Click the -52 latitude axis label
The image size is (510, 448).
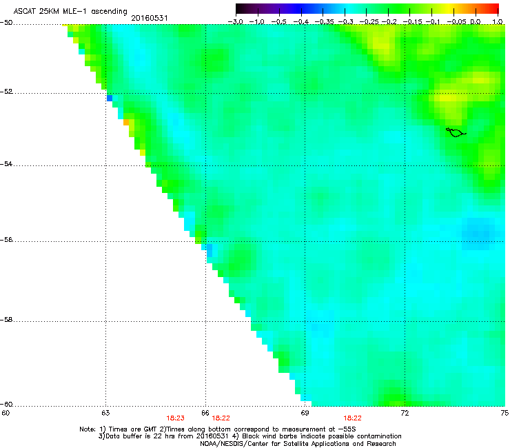click(6, 92)
